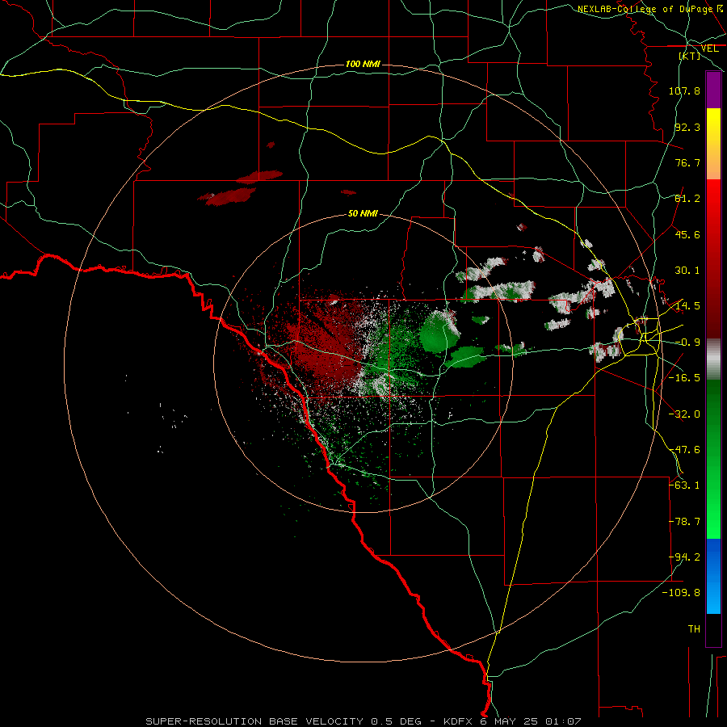Viewport: 727px width, 727px height.
Task: Click the 100 NMI range ring label
Action: (363, 64)
